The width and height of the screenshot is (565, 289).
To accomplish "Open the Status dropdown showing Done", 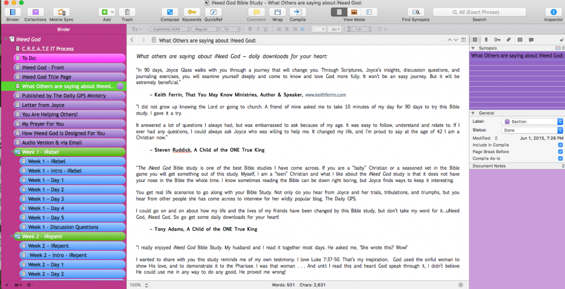I will (x=532, y=130).
